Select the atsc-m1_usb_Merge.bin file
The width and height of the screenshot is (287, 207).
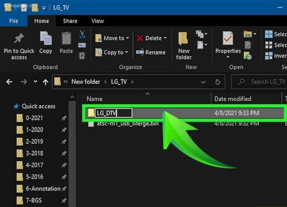(127, 124)
